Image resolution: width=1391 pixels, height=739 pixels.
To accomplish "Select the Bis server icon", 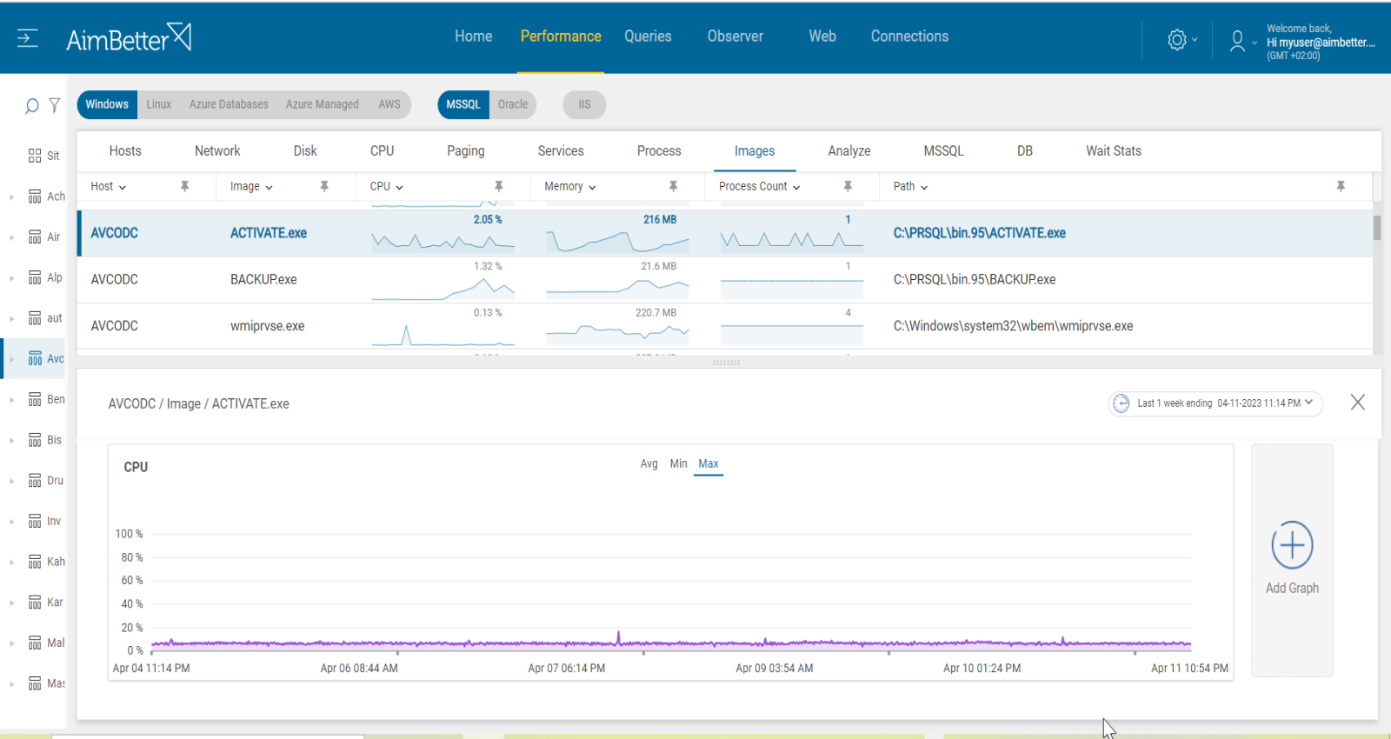I will (x=35, y=440).
